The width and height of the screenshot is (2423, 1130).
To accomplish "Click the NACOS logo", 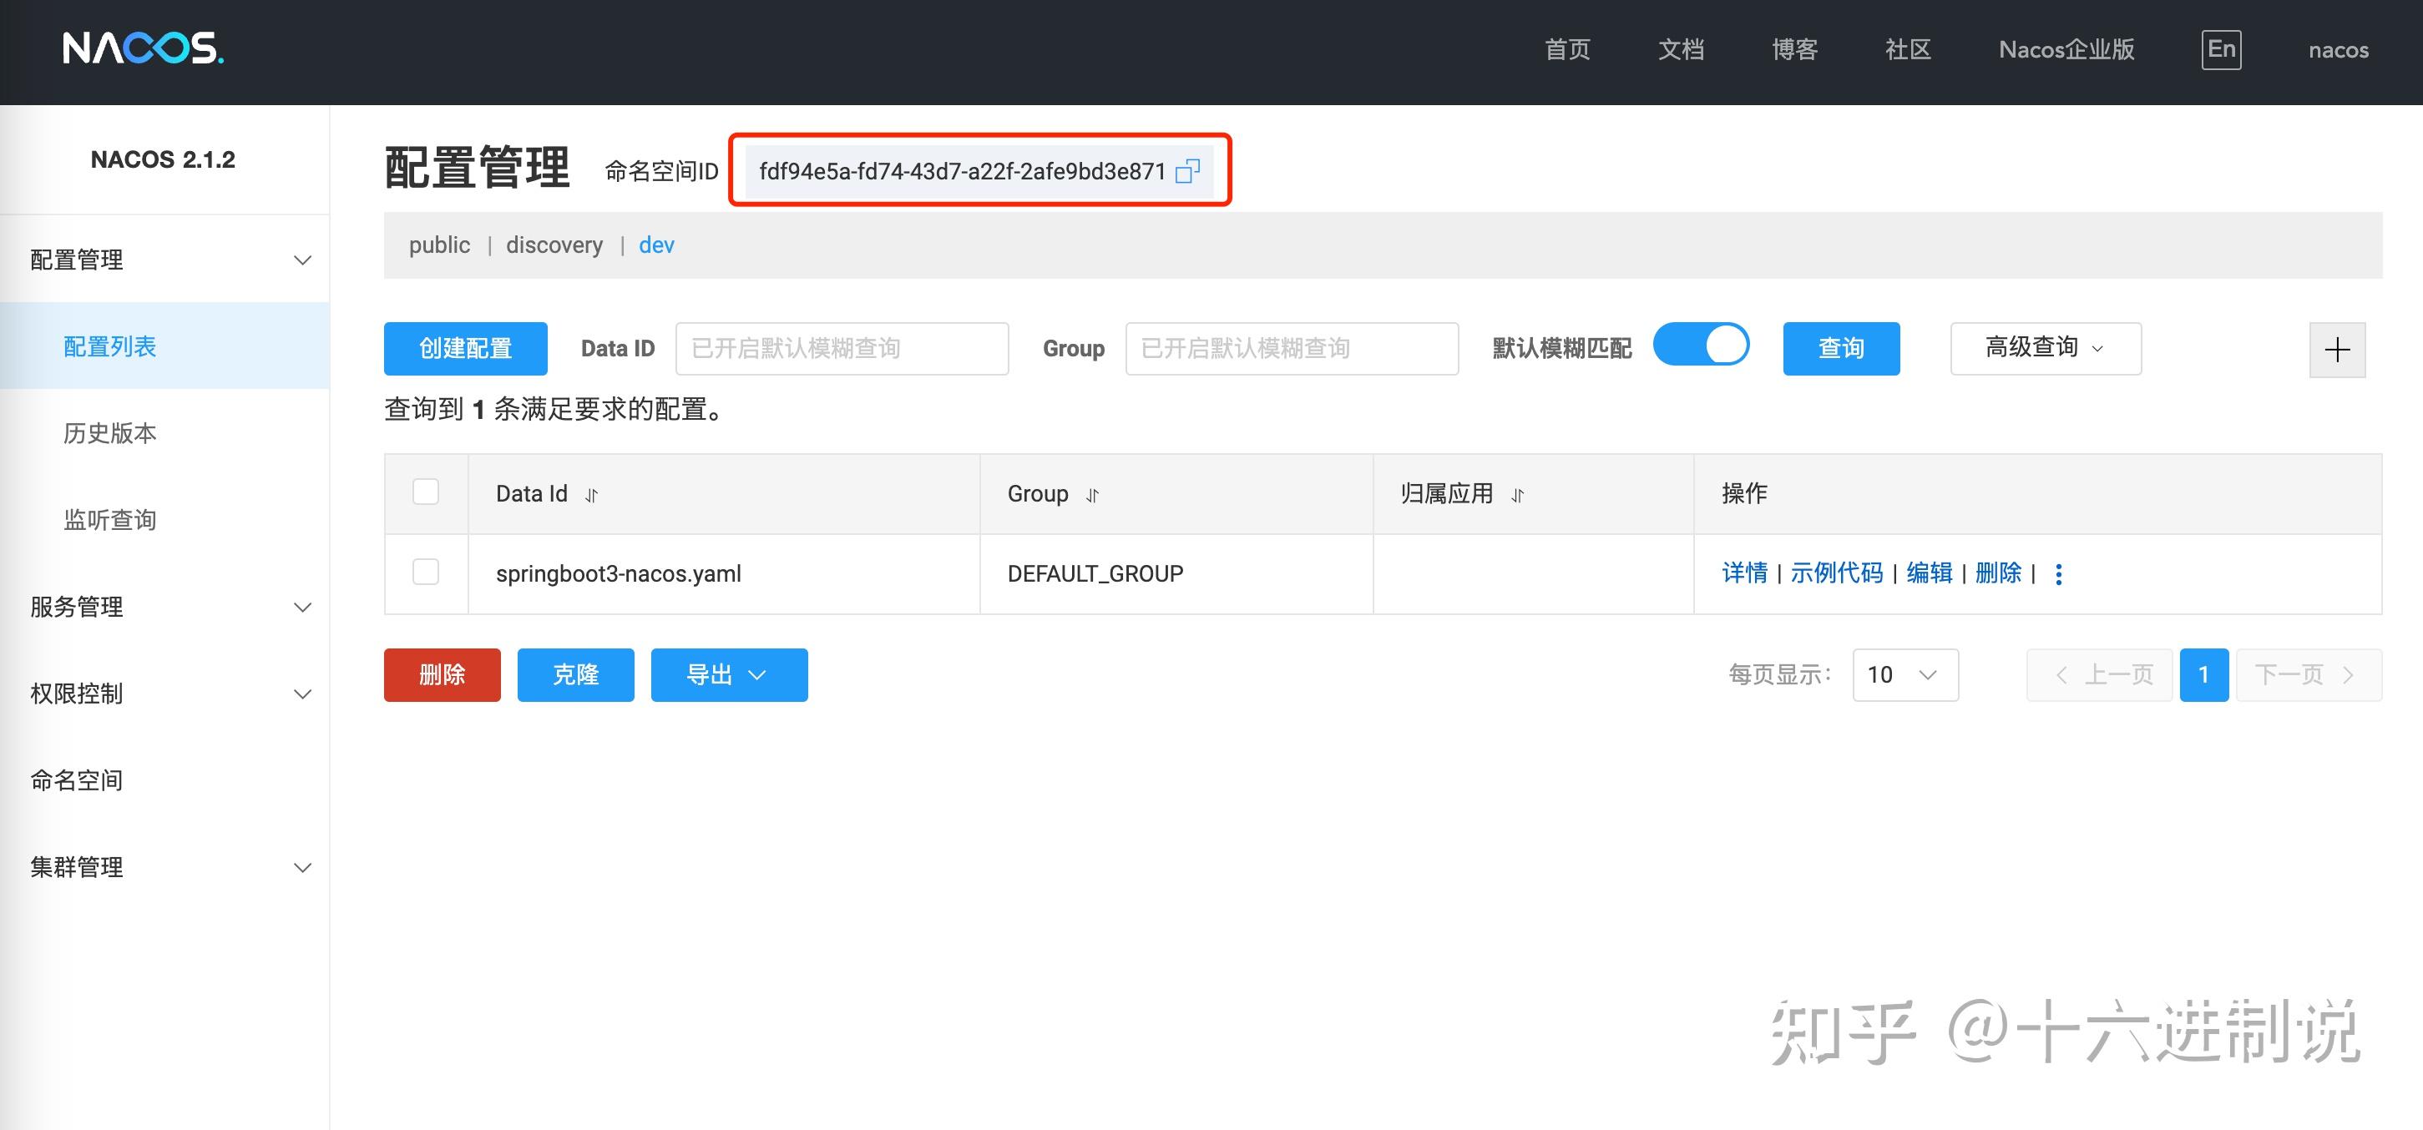I will [143, 49].
